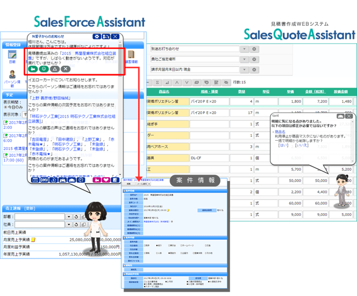Click the DMV icon in the balloon toolbar
This screenshot has height=296, width=357.
pyautogui.click(x=44, y=180)
